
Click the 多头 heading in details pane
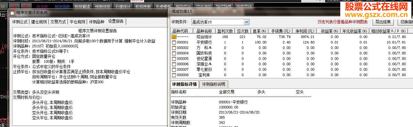tap(261, 92)
